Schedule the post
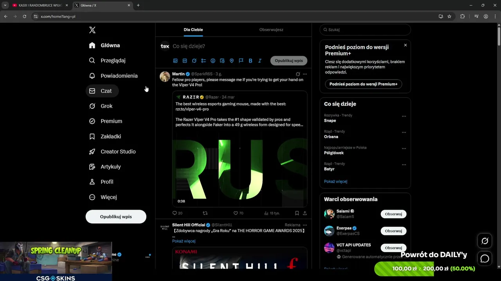The width and height of the screenshot is (501, 281). pos(222,61)
